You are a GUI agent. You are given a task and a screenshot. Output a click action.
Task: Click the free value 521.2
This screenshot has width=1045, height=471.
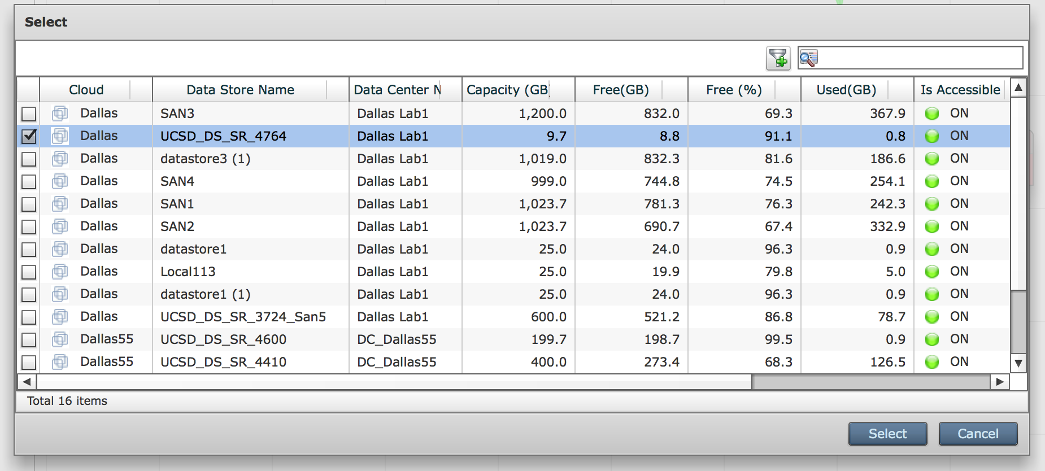pos(661,317)
